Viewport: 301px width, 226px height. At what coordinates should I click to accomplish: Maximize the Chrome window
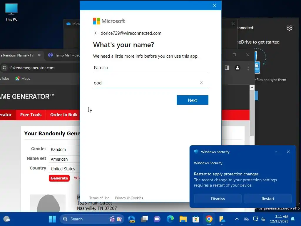click(234, 55)
